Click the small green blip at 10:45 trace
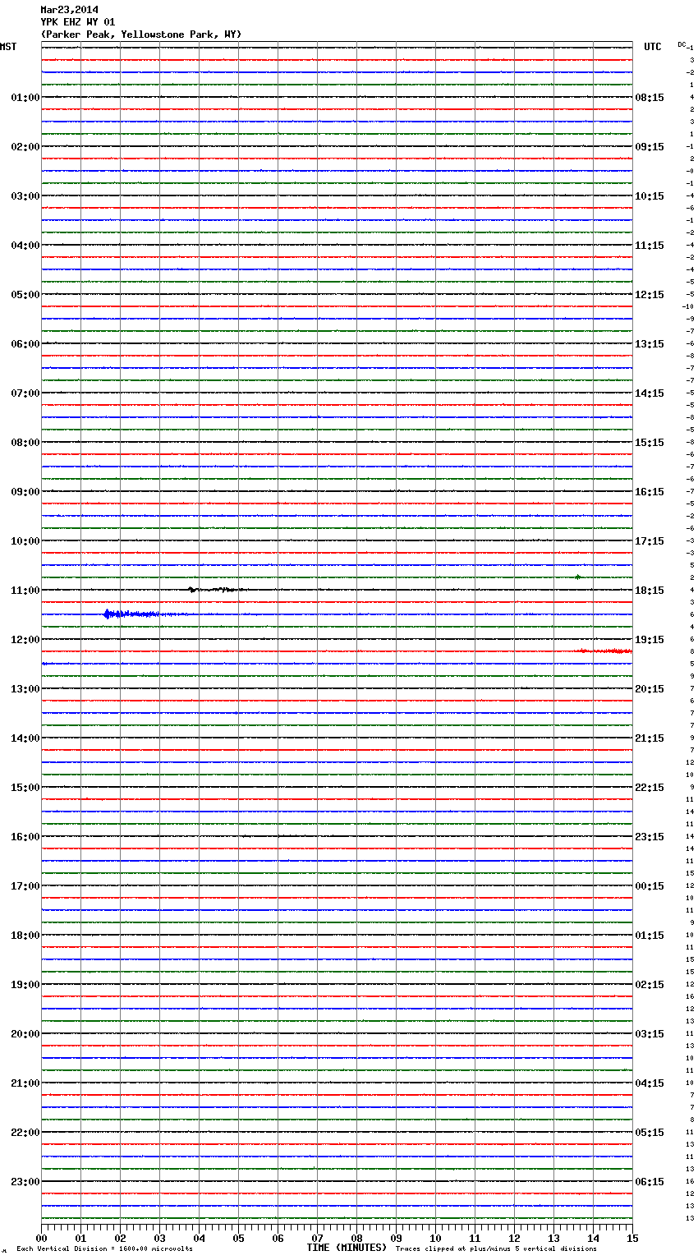This screenshot has height=1260, width=698. point(578,577)
